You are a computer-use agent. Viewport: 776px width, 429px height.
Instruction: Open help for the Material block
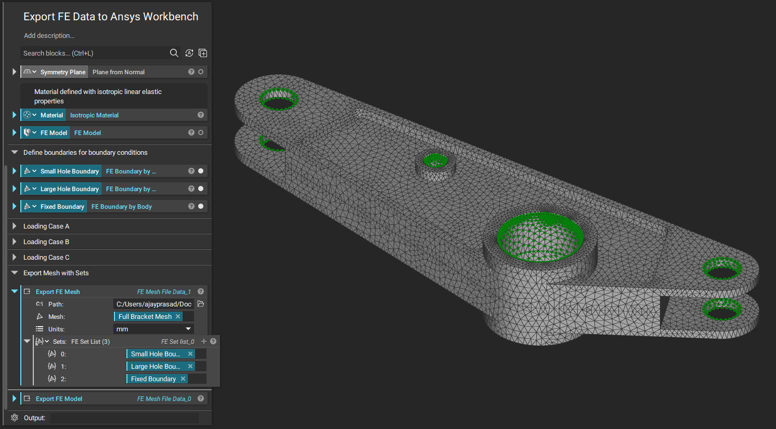201,115
